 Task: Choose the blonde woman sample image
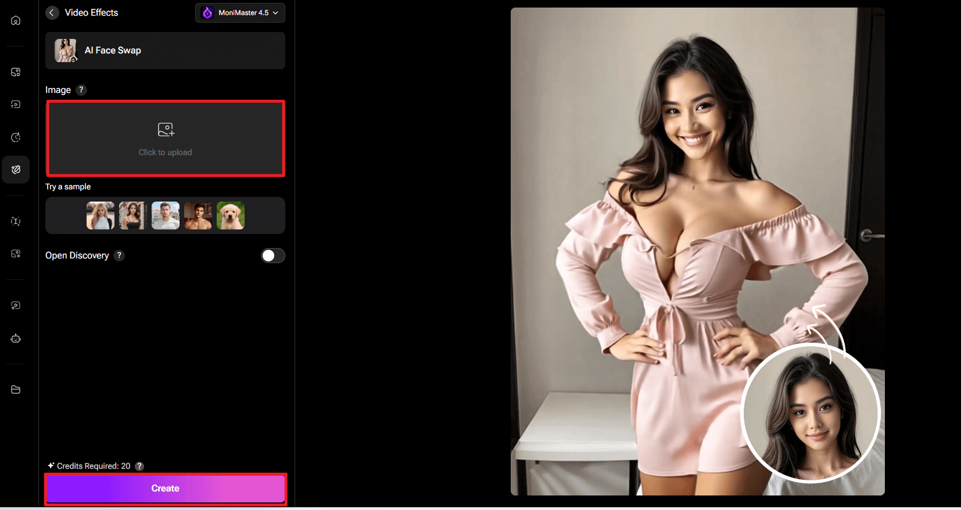coord(101,216)
